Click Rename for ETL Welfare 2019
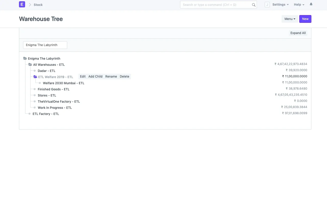This screenshot has width=327, height=203. 111,77
